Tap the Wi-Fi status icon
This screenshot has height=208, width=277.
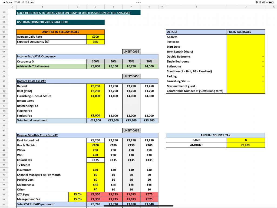[256, 2]
